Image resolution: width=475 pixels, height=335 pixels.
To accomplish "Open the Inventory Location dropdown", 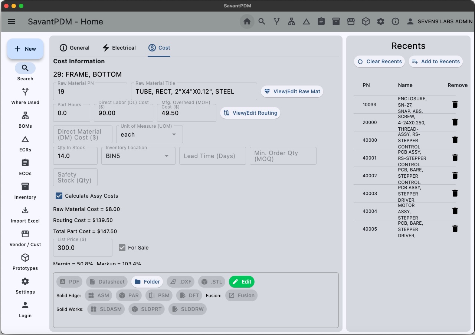I will pyautogui.click(x=138, y=156).
